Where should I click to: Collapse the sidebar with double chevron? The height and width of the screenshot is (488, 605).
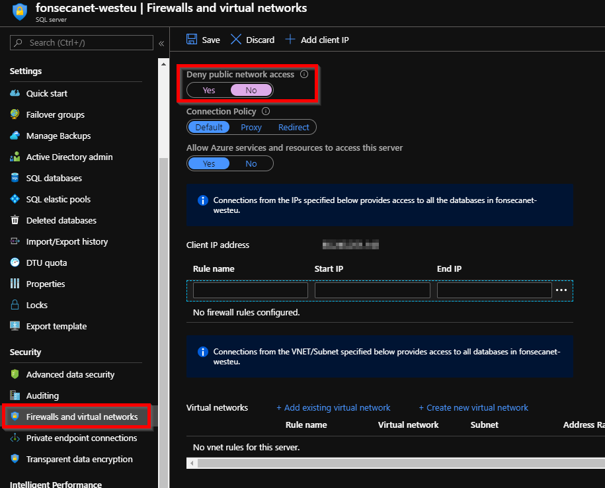click(x=162, y=44)
